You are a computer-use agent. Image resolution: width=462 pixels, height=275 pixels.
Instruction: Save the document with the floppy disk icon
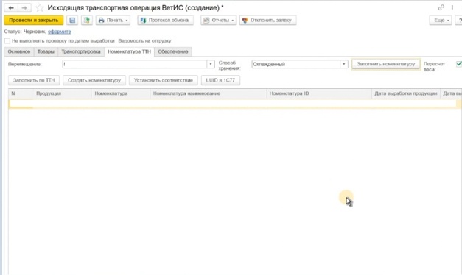click(72, 21)
